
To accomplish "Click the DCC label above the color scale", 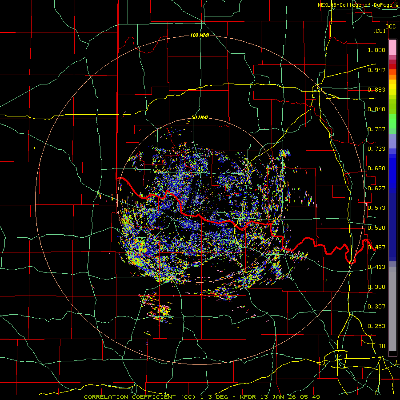I will click(x=390, y=27).
